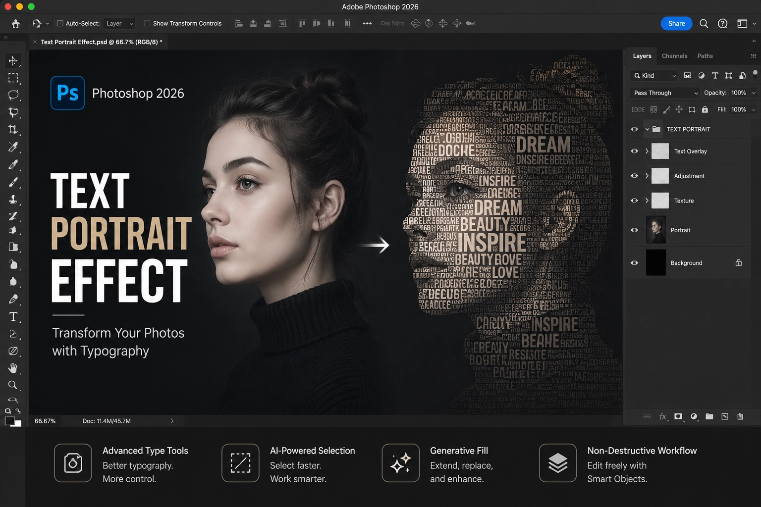Open the Fill slider dropdown arrow
This screenshot has height=507, width=761.
pyautogui.click(x=754, y=109)
